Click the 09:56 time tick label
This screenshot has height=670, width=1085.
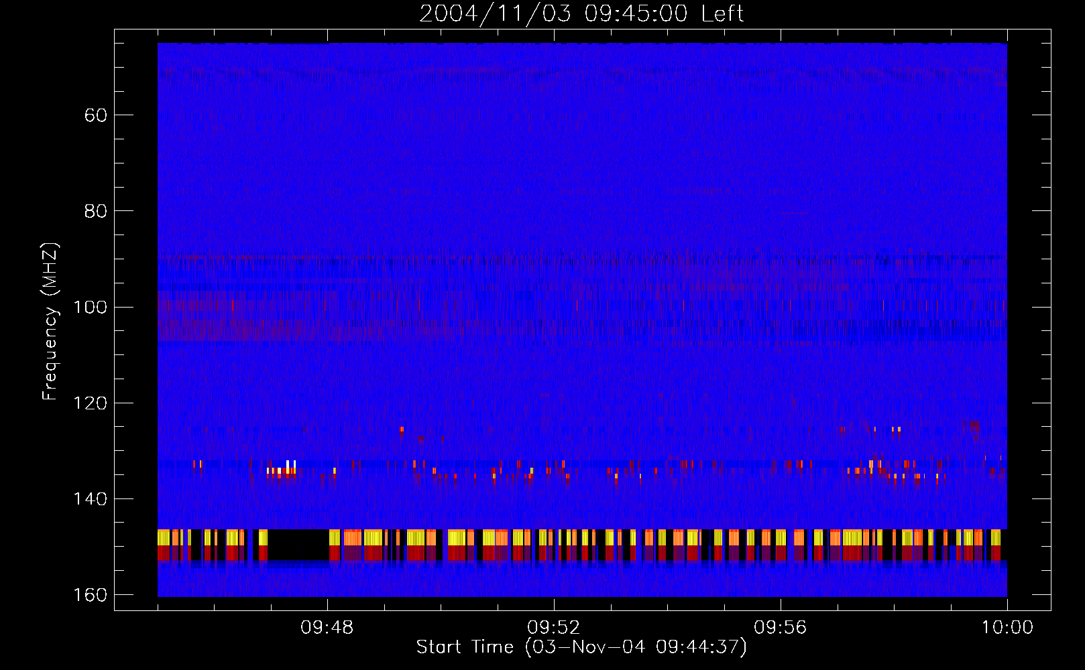pyautogui.click(x=781, y=628)
